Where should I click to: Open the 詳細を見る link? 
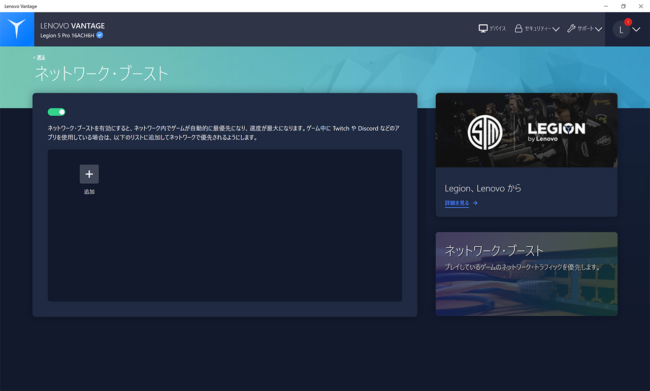[x=457, y=203]
